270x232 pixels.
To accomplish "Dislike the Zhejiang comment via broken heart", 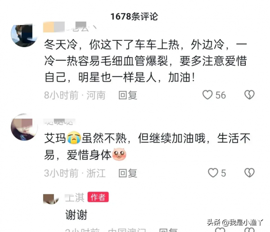I will click(249, 173).
